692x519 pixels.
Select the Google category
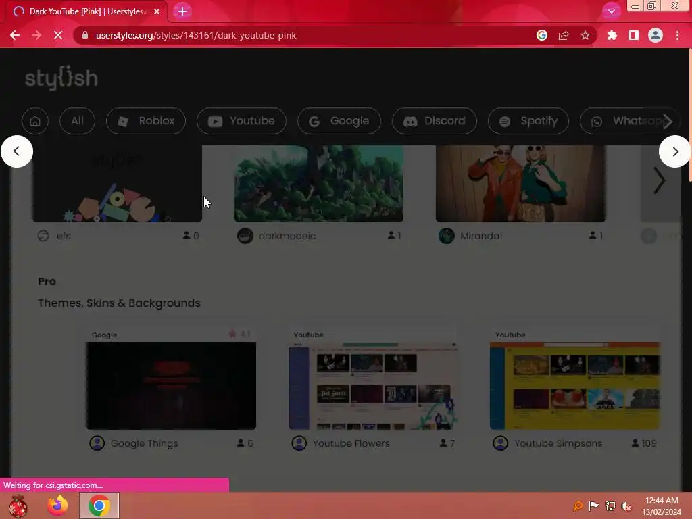(339, 121)
